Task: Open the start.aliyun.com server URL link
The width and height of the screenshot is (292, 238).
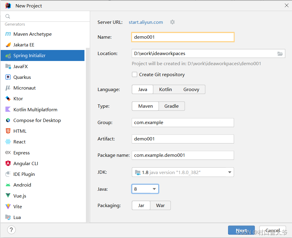Action: [146, 22]
